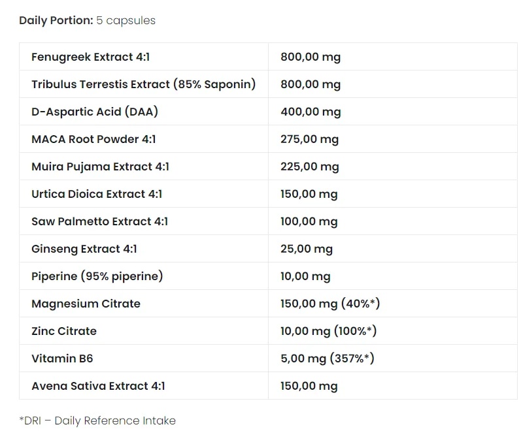Click the 400,00 mg amount value
This screenshot has height=444, width=523.
[x=311, y=112]
